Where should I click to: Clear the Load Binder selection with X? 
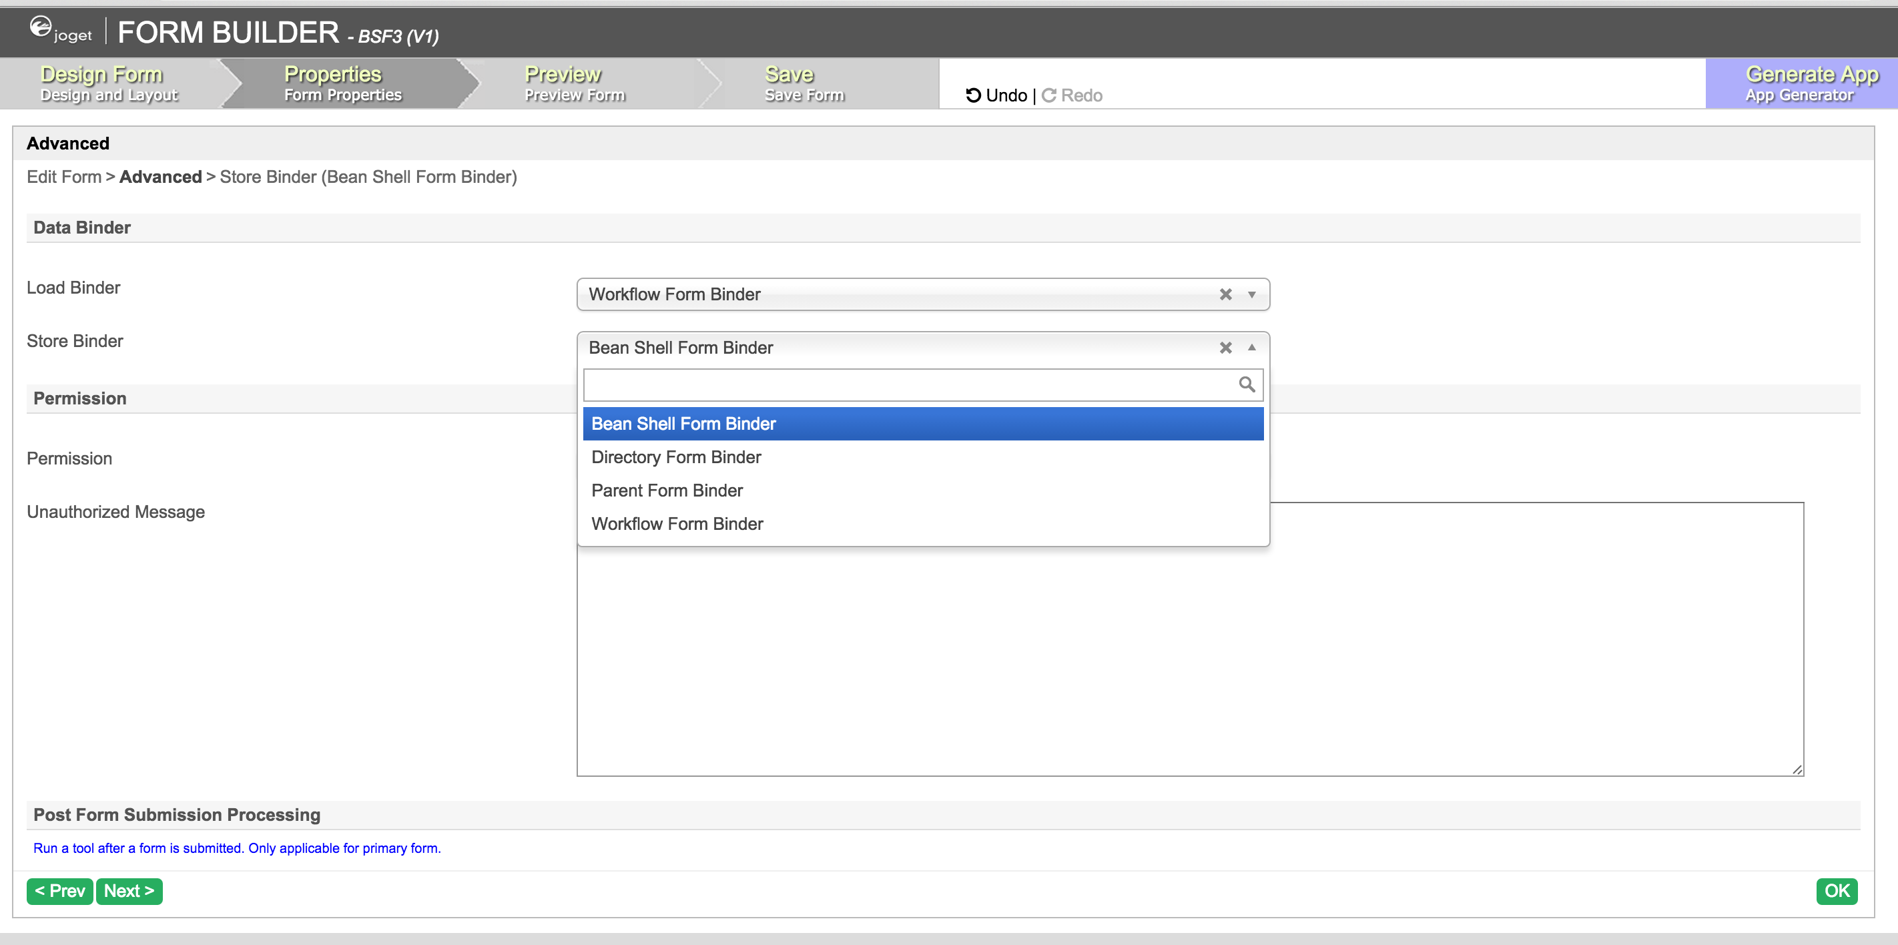1225,294
